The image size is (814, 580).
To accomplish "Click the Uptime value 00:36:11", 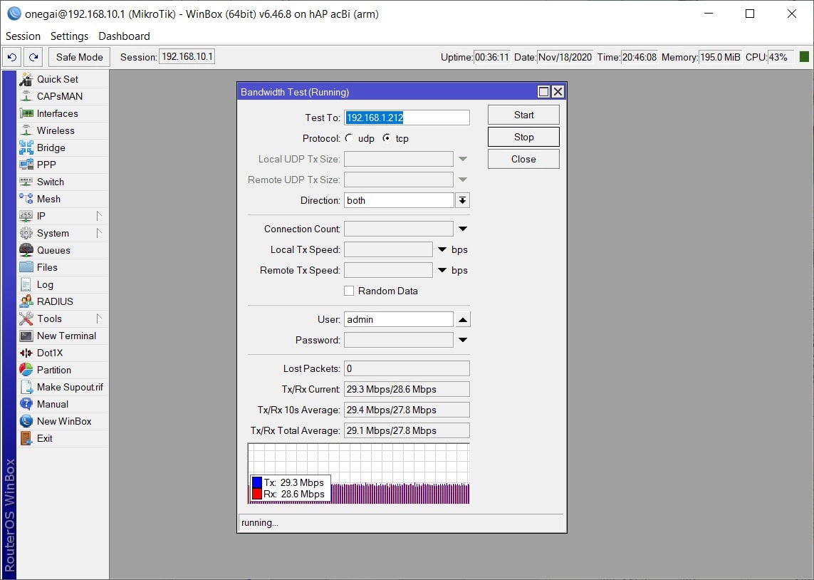I will pyautogui.click(x=491, y=57).
